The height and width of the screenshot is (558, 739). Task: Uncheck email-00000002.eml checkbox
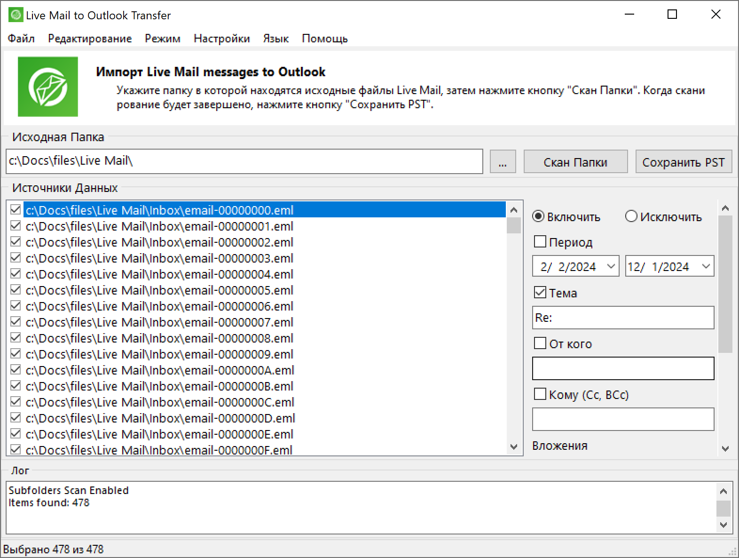pos(16,241)
